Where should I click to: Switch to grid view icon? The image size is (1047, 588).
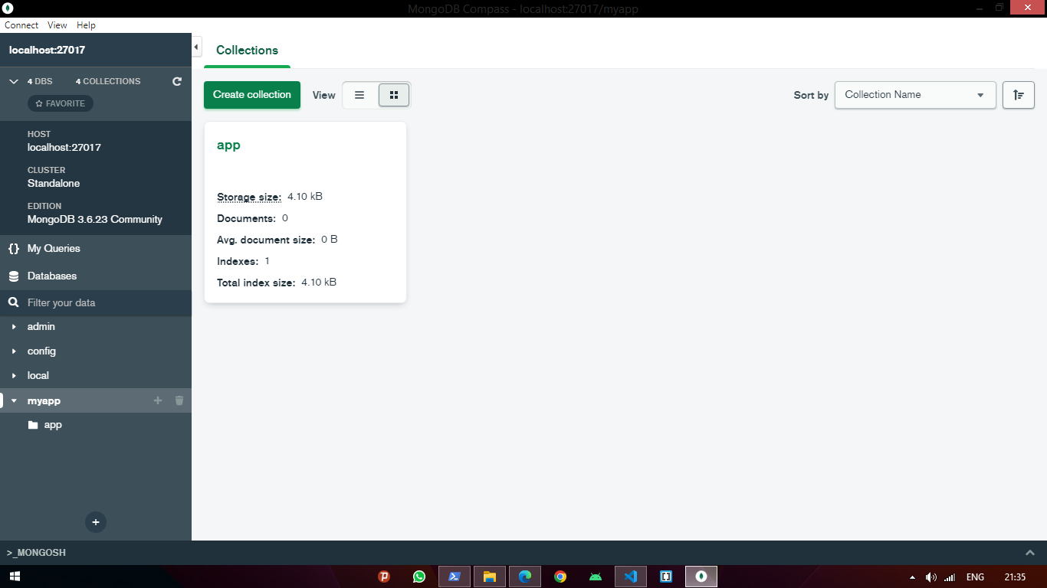pos(394,95)
